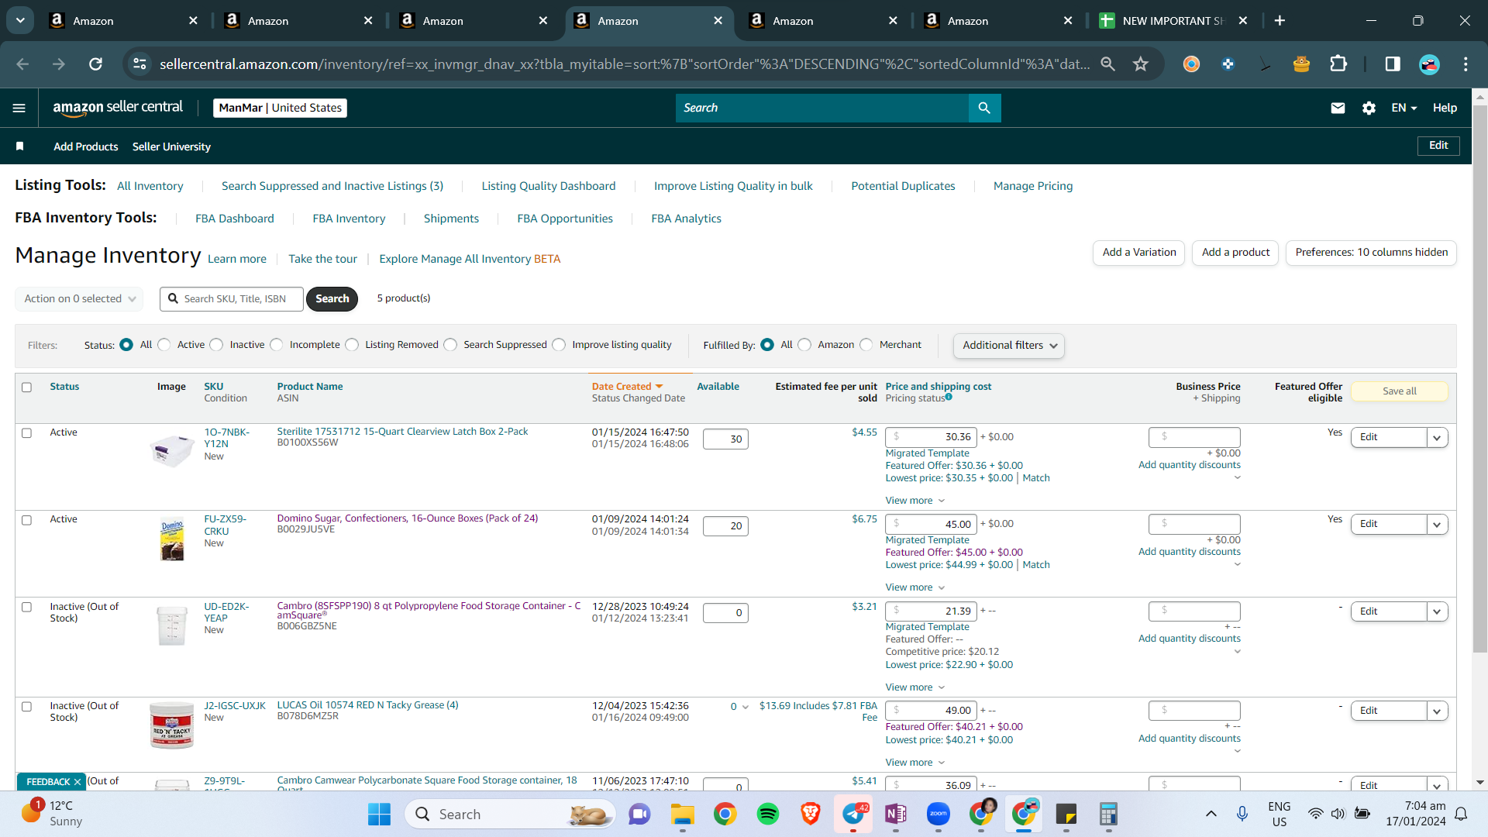Open Manage Pricing in Listing Tools
The width and height of the screenshot is (1488, 837).
click(1033, 186)
